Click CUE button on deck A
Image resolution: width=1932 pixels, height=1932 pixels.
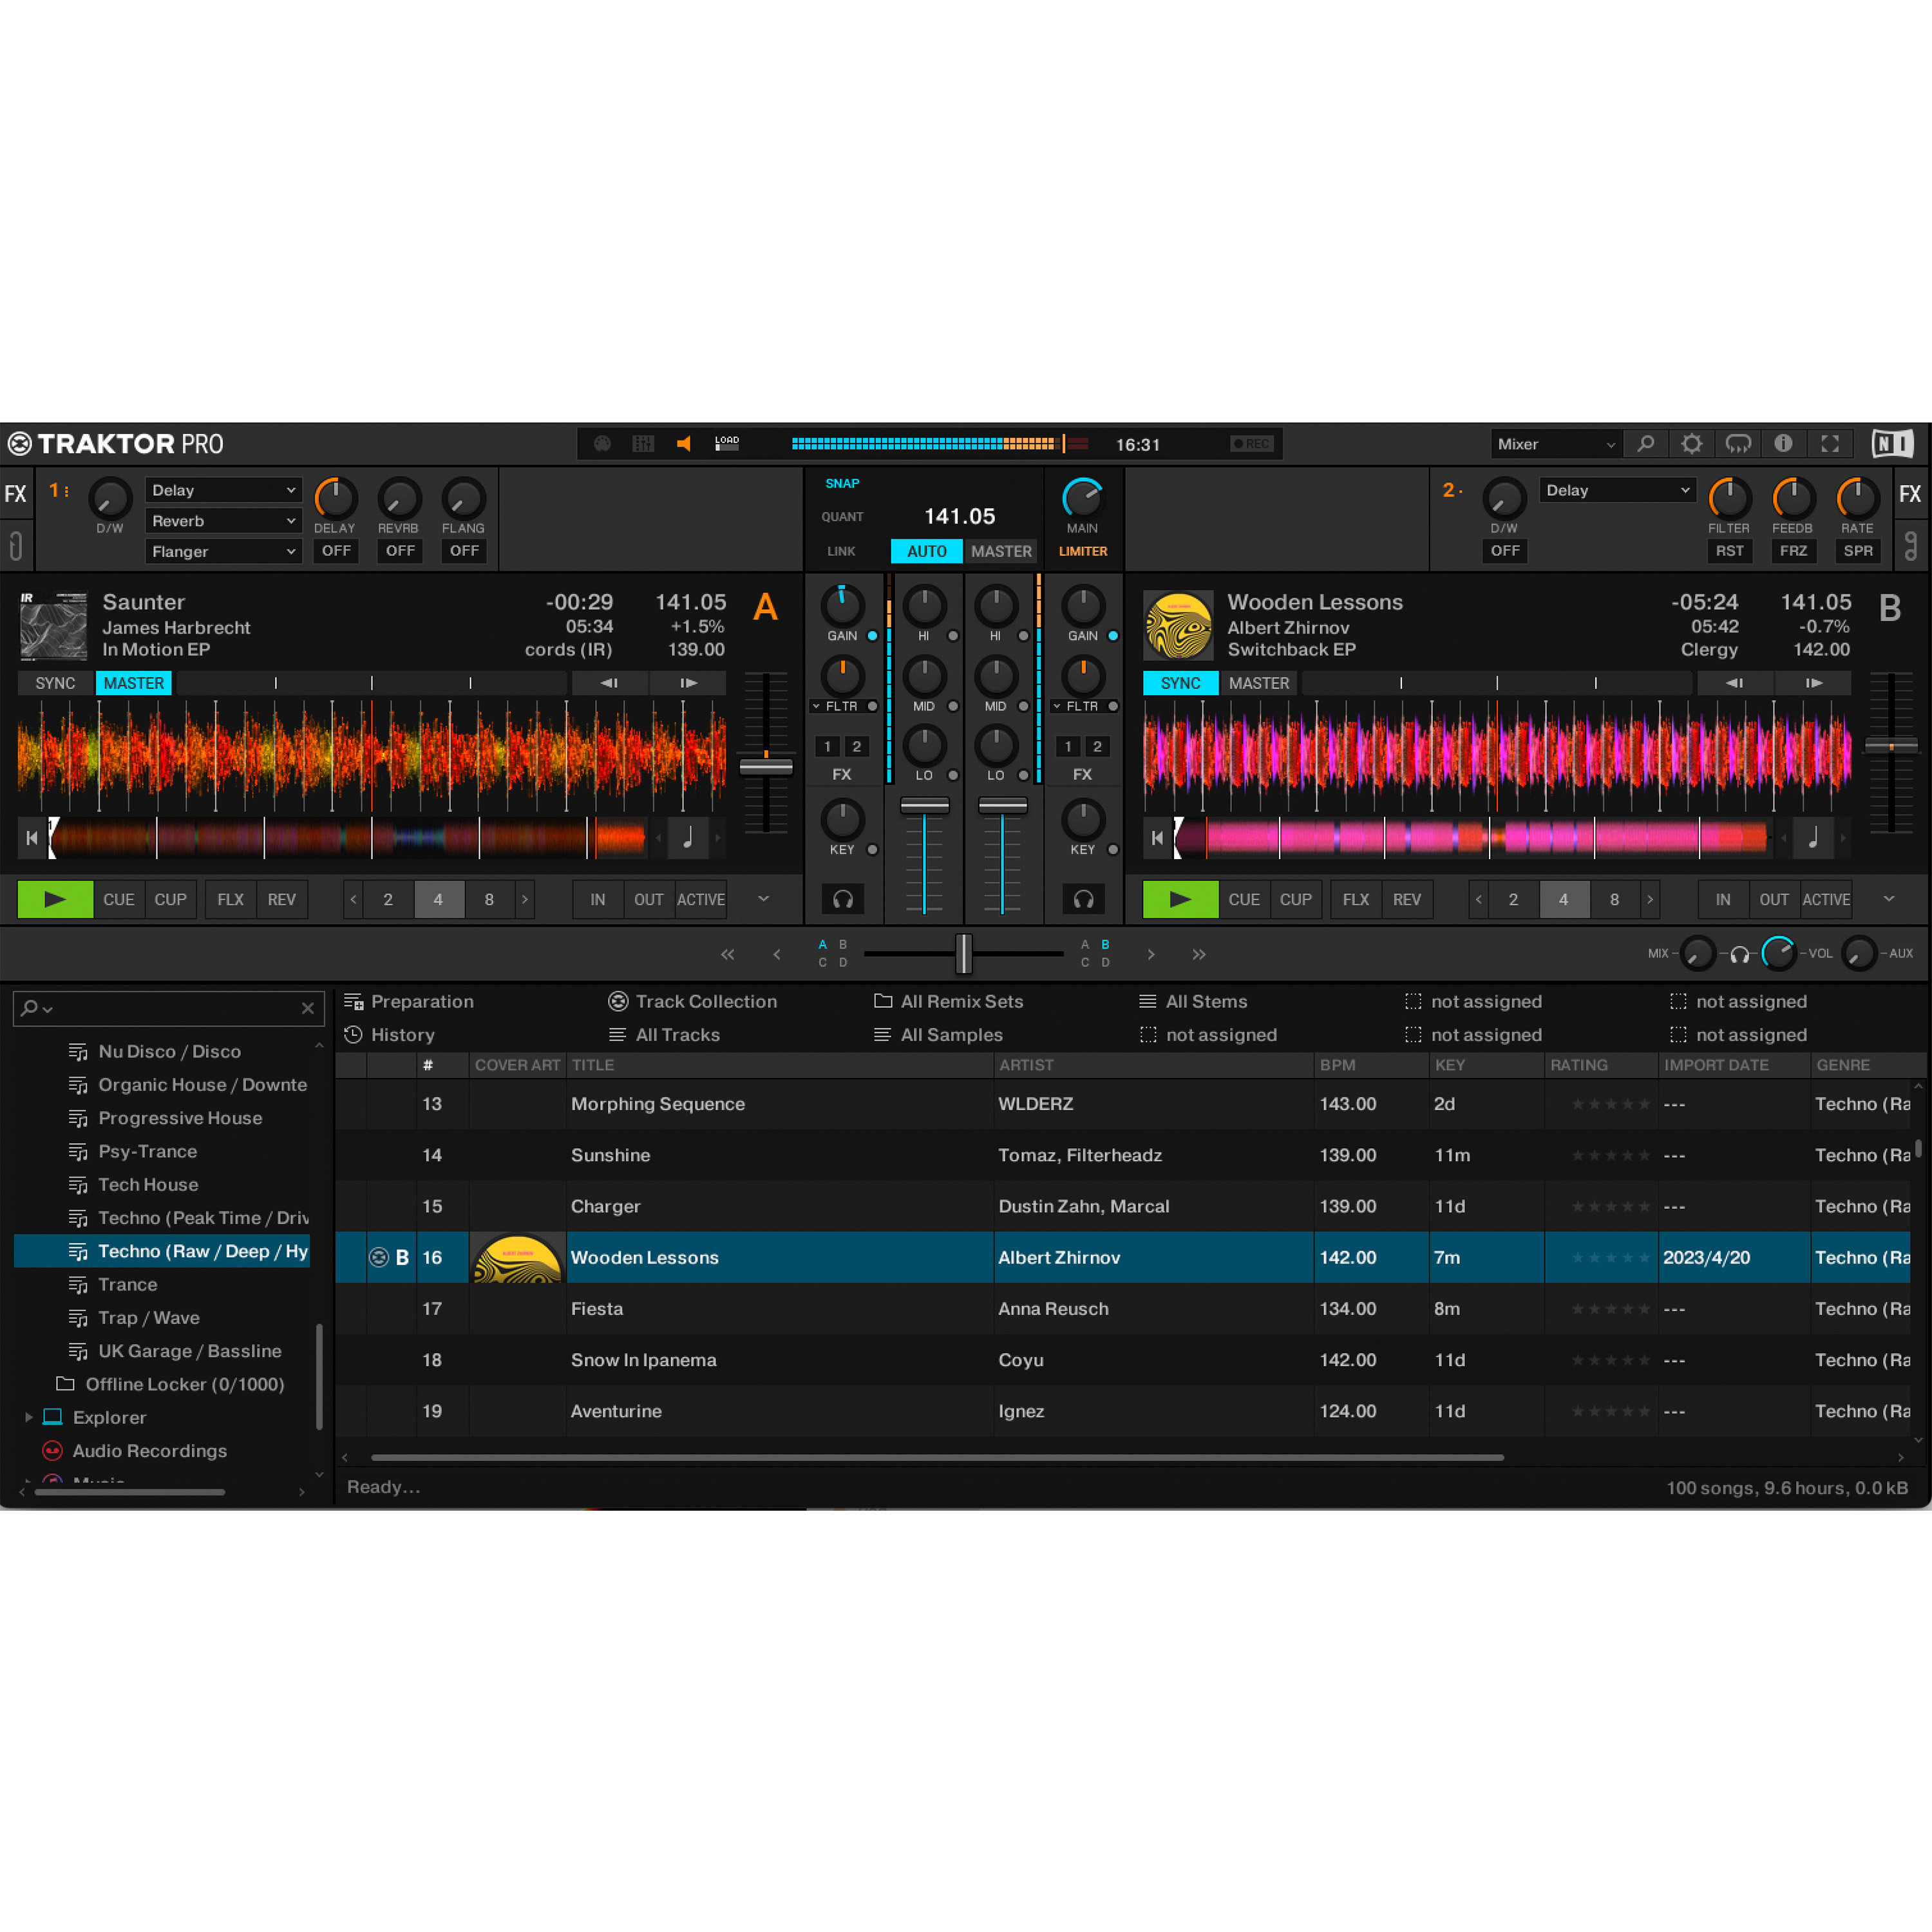119,899
